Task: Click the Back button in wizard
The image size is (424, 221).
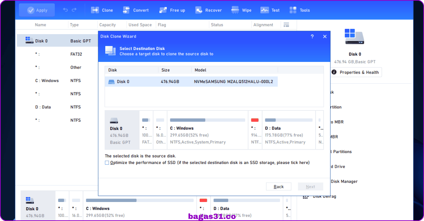Action: click(278, 187)
